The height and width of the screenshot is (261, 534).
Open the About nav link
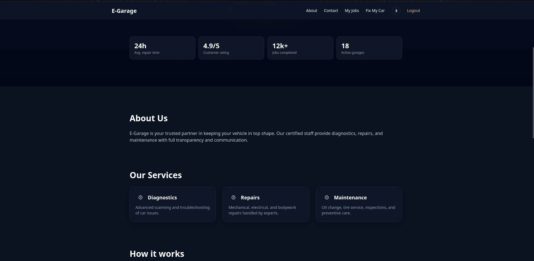pyautogui.click(x=311, y=11)
